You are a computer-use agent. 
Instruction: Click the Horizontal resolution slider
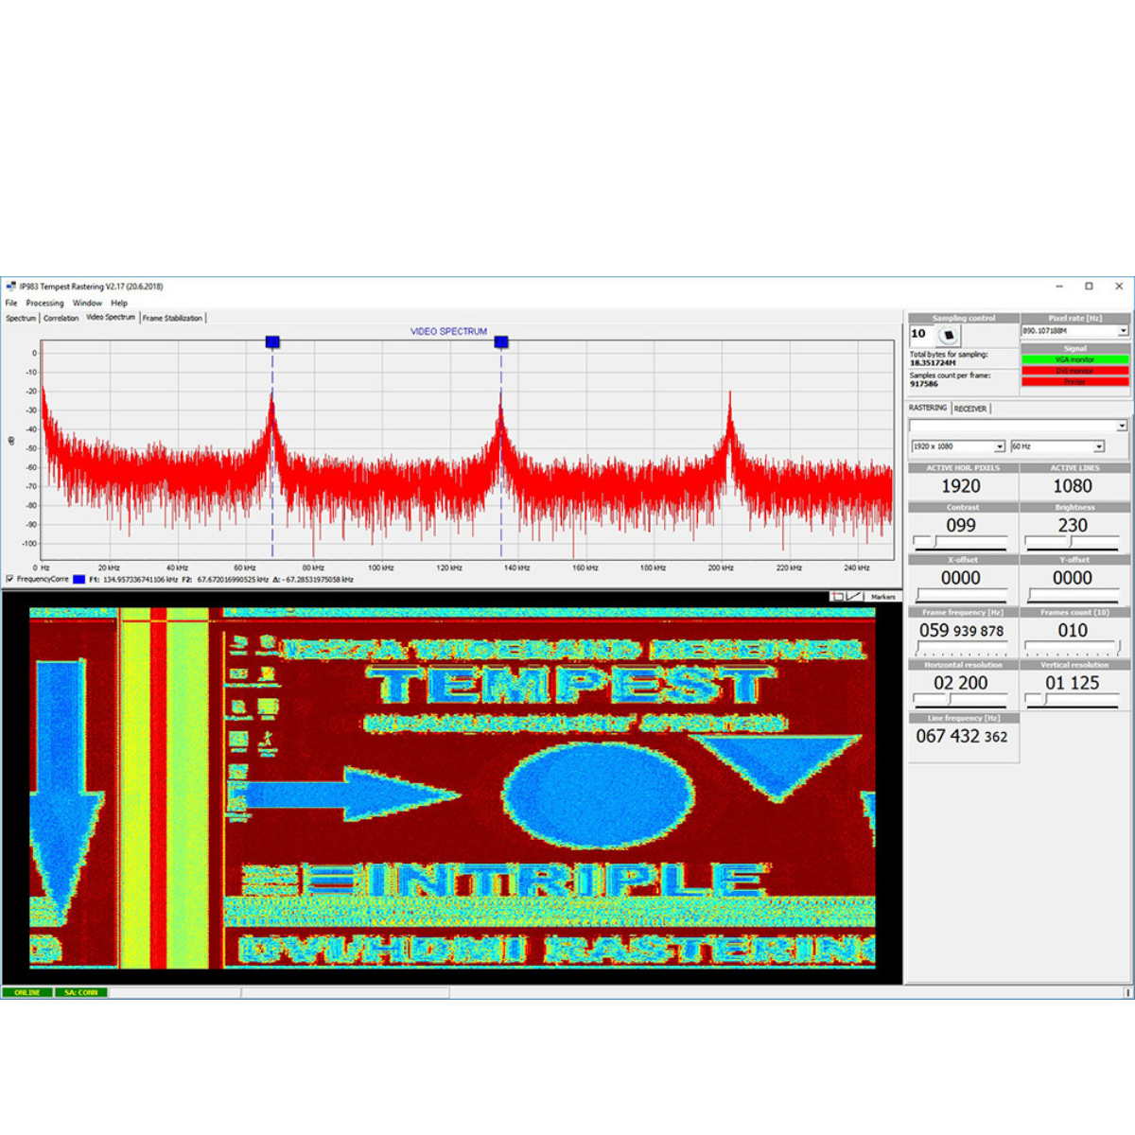(x=961, y=700)
